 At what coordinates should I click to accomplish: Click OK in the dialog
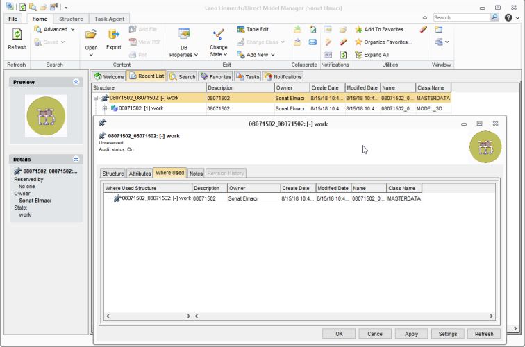(339, 334)
